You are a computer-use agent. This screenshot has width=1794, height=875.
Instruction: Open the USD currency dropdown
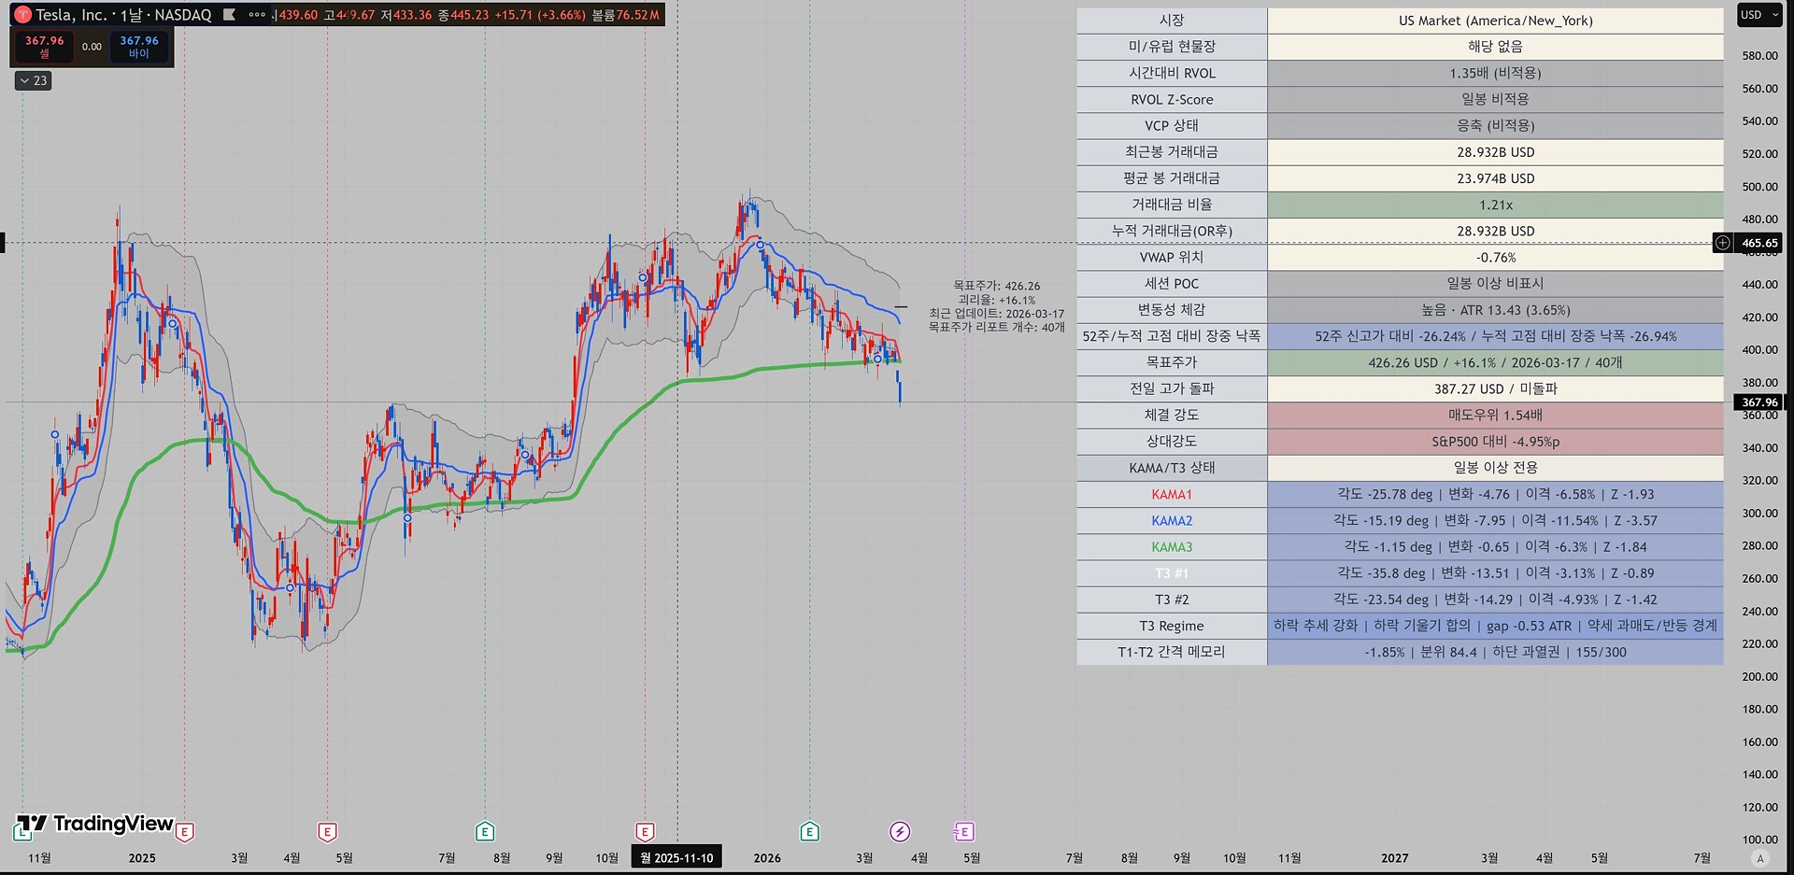point(1759,15)
